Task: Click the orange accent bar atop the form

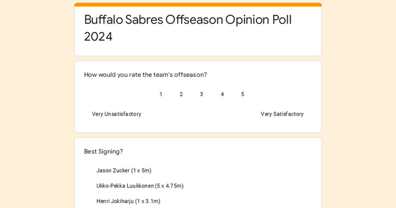Action: tap(198, 5)
